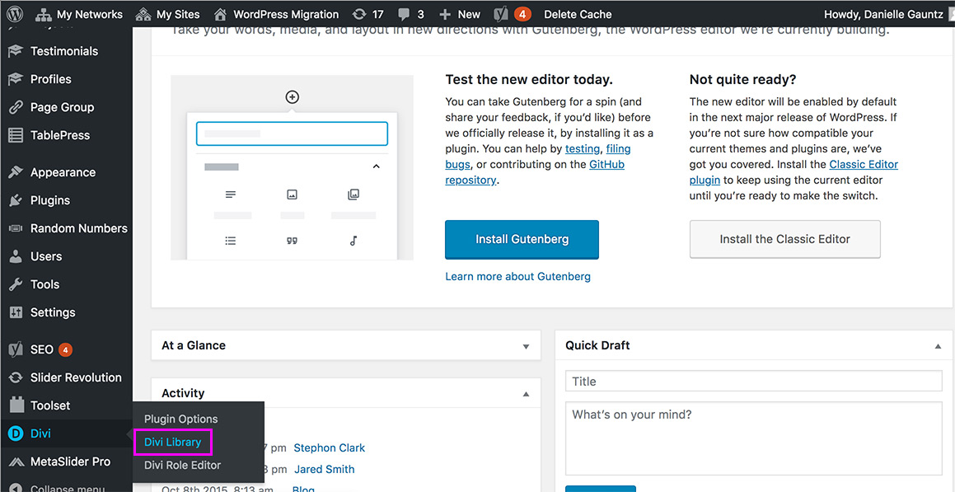Click the Divi D logo icon
This screenshot has height=492, width=955.
point(15,433)
